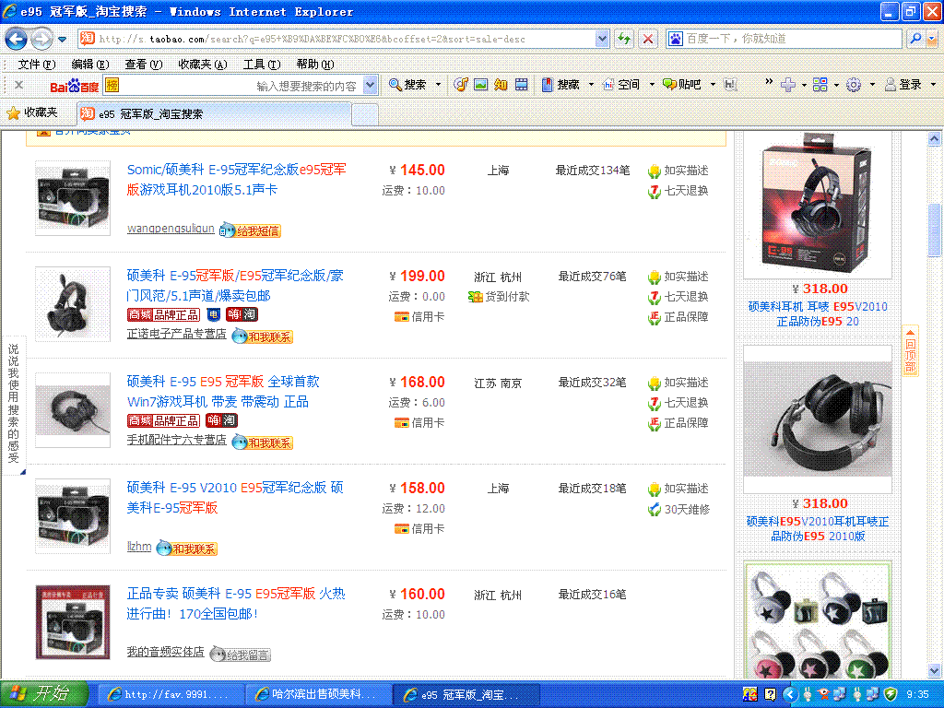Open the 正品专卖 硕美科 E-95 listing link
This screenshot has height=708, width=944.
point(235,603)
